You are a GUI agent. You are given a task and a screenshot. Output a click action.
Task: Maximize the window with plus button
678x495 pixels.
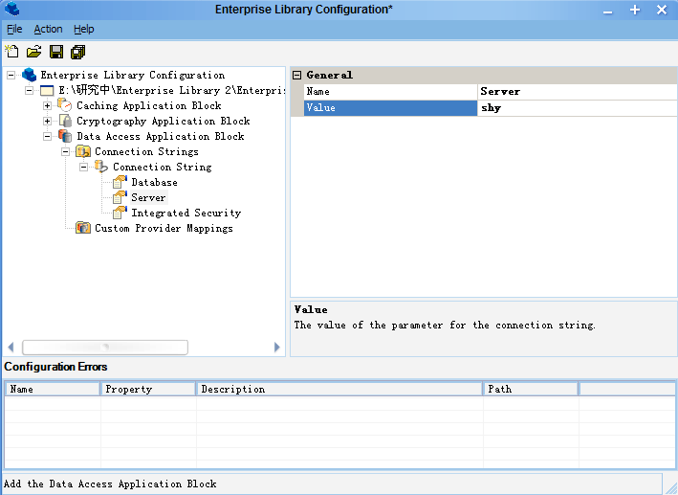tap(635, 10)
